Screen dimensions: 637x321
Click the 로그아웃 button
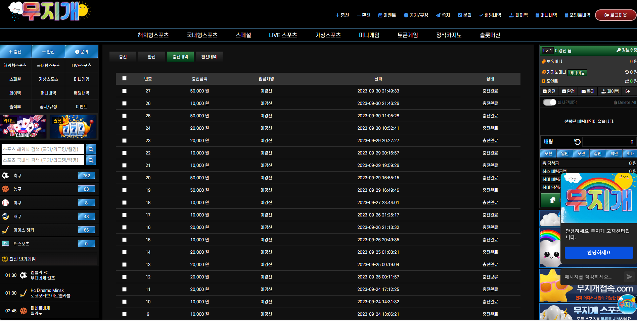click(616, 15)
